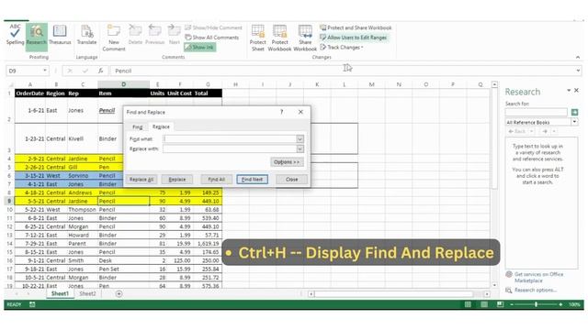Click the Find All button
This screenshot has height=330, width=588.
coord(217,180)
